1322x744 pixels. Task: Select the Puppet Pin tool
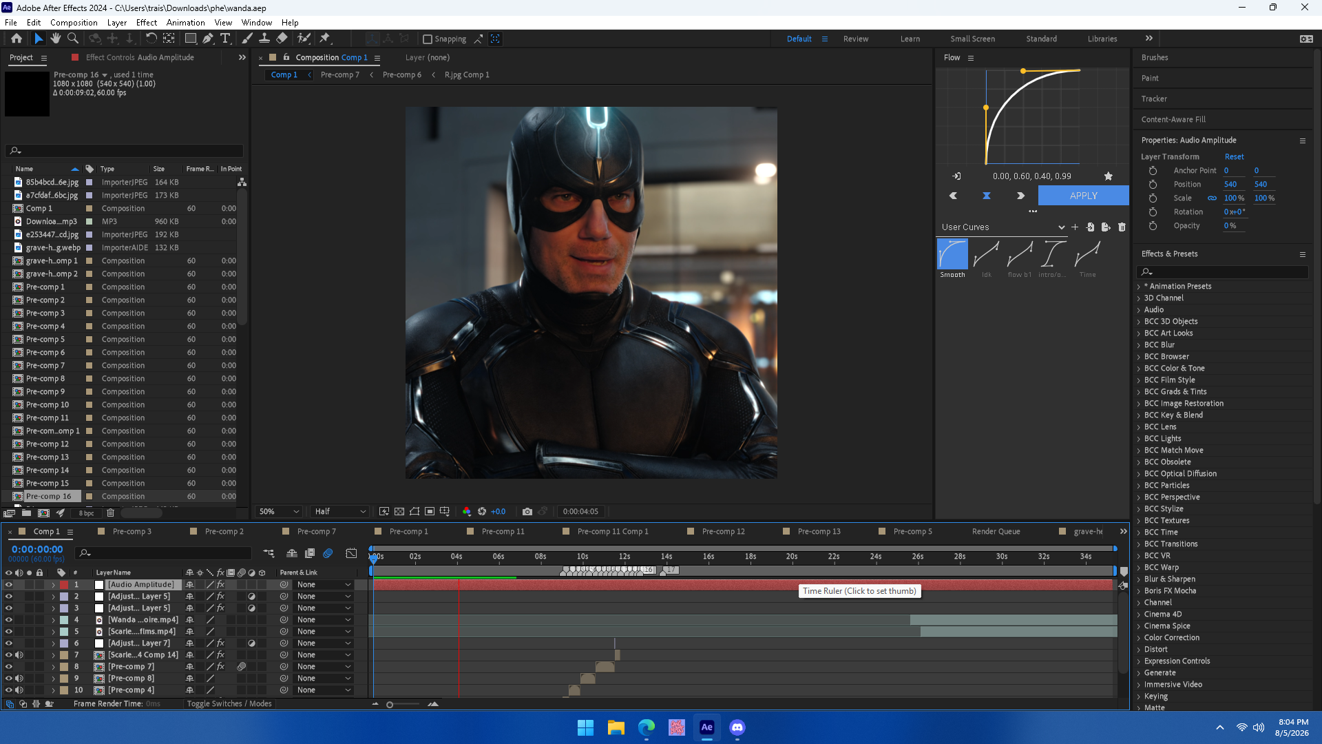[x=325, y=39]
